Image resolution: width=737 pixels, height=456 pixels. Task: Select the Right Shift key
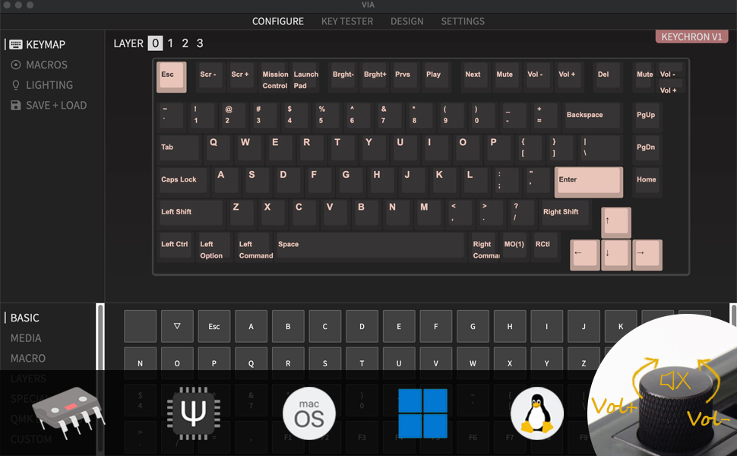567,213
